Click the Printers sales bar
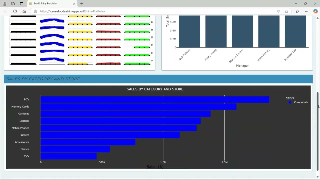320x180 pixels. (110, 135)
